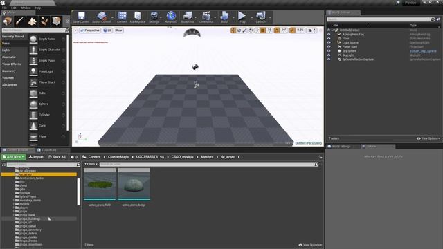
Task: Open the Help menu
Action: point(38,8)
